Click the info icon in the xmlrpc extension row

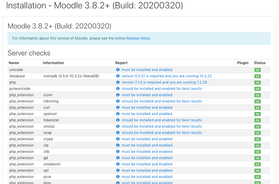[x=118, y=126]
